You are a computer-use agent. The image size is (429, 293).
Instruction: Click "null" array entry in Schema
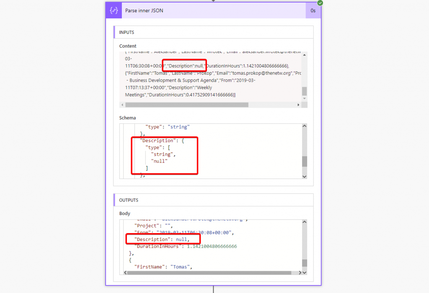(x=159, y=161)
